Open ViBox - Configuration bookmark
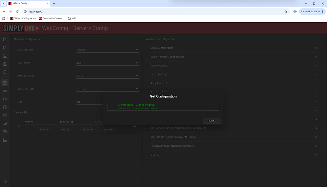Screen dimensions: 327x187 (x=23, y=18)
